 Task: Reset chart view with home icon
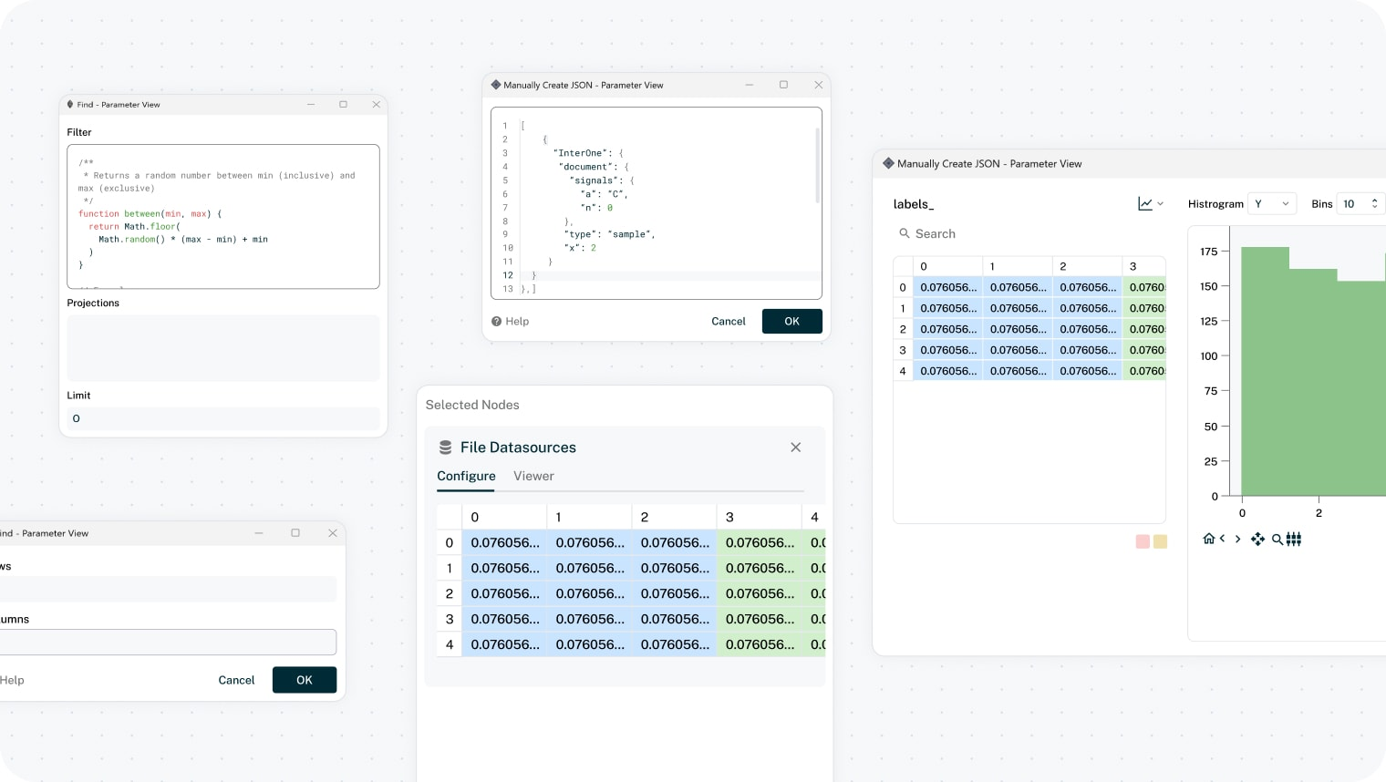(x=1208, y=539)
